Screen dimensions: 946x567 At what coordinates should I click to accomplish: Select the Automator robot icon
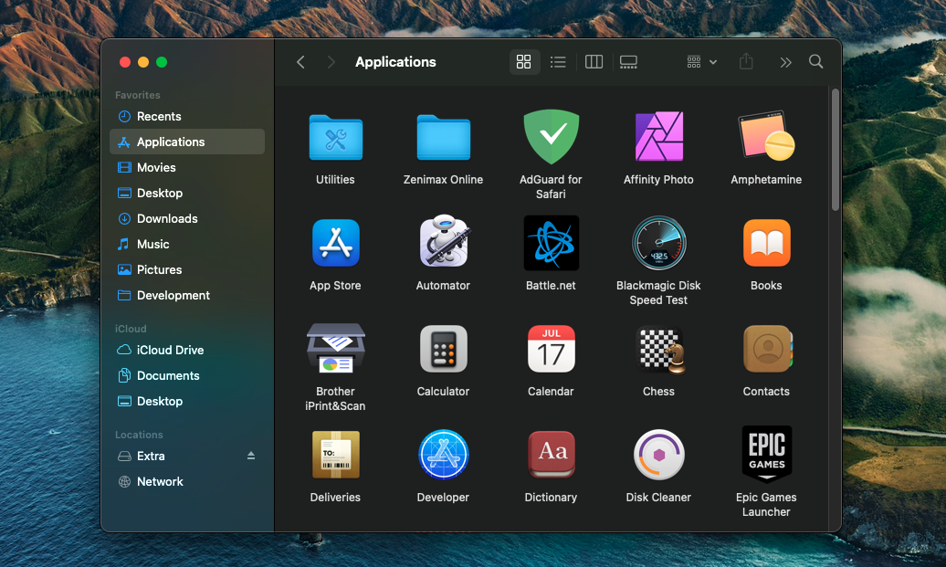tap(444, 241)
